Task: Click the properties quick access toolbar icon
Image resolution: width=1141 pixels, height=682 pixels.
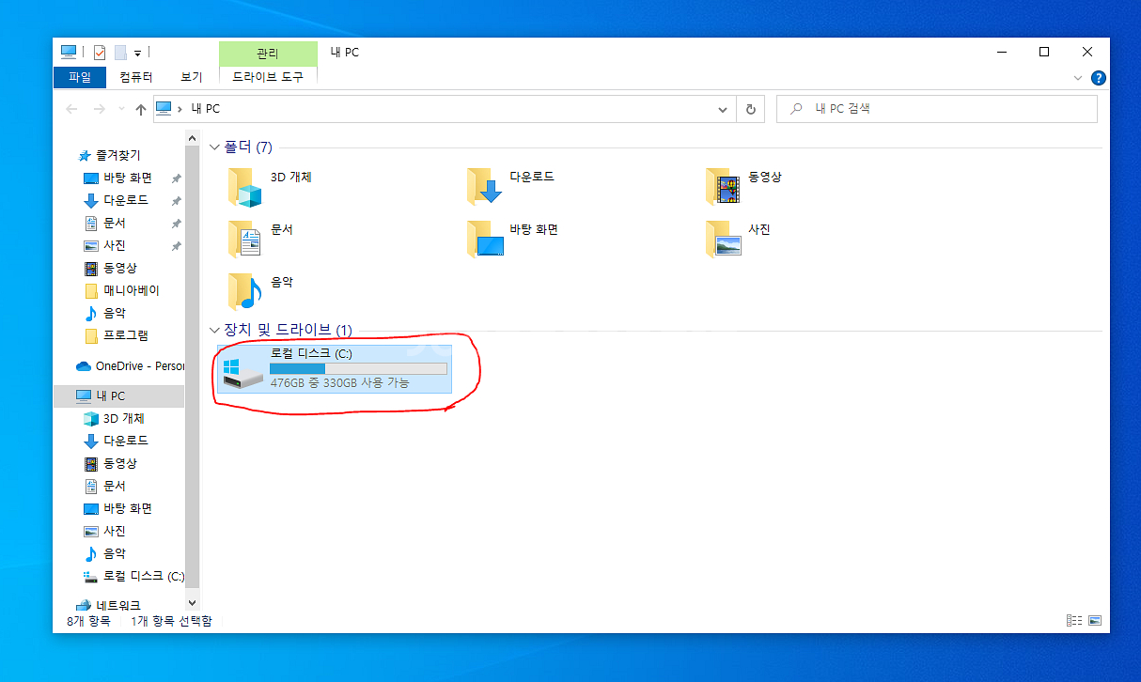Action: pyautogui.click(x=100, y=53)
